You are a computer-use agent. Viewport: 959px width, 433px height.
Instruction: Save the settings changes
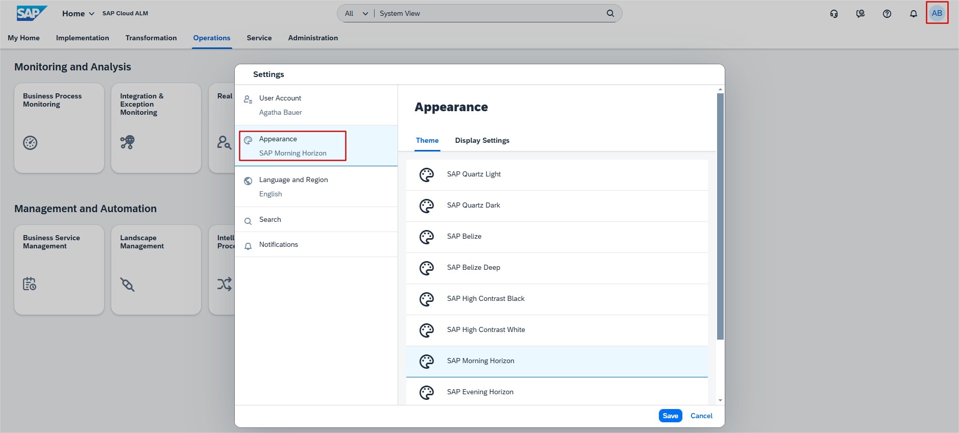pyautogui.click(x=670, y=416)
